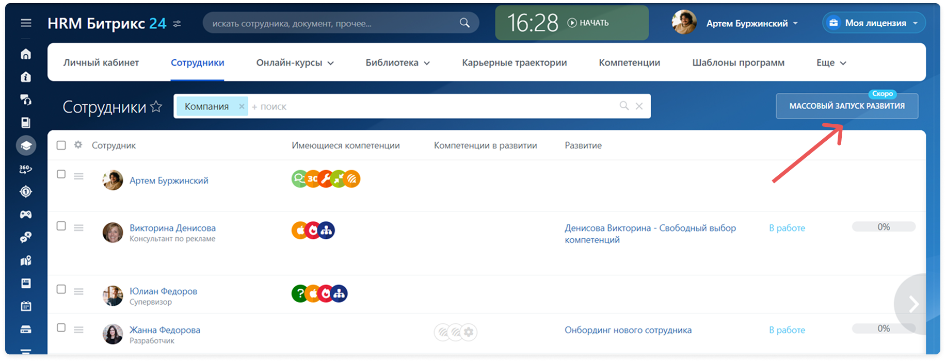Click the home icon in the sidebar
946x362 pixels.
26,54
